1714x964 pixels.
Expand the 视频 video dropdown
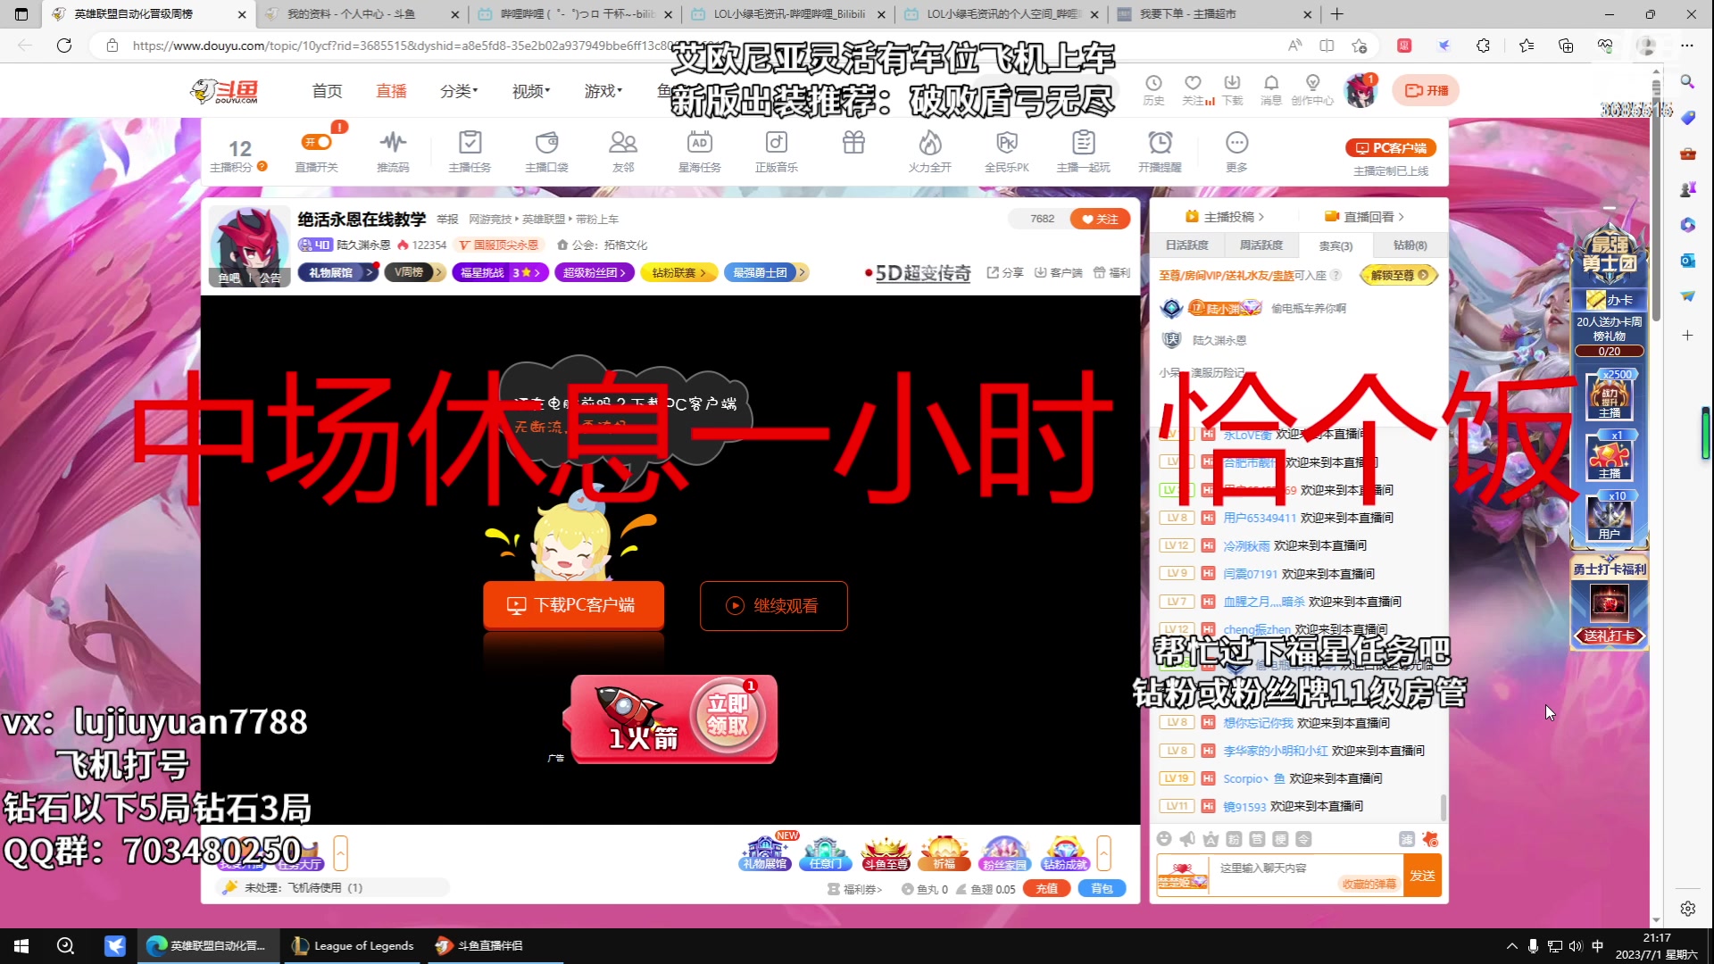(x=531, y=91)
